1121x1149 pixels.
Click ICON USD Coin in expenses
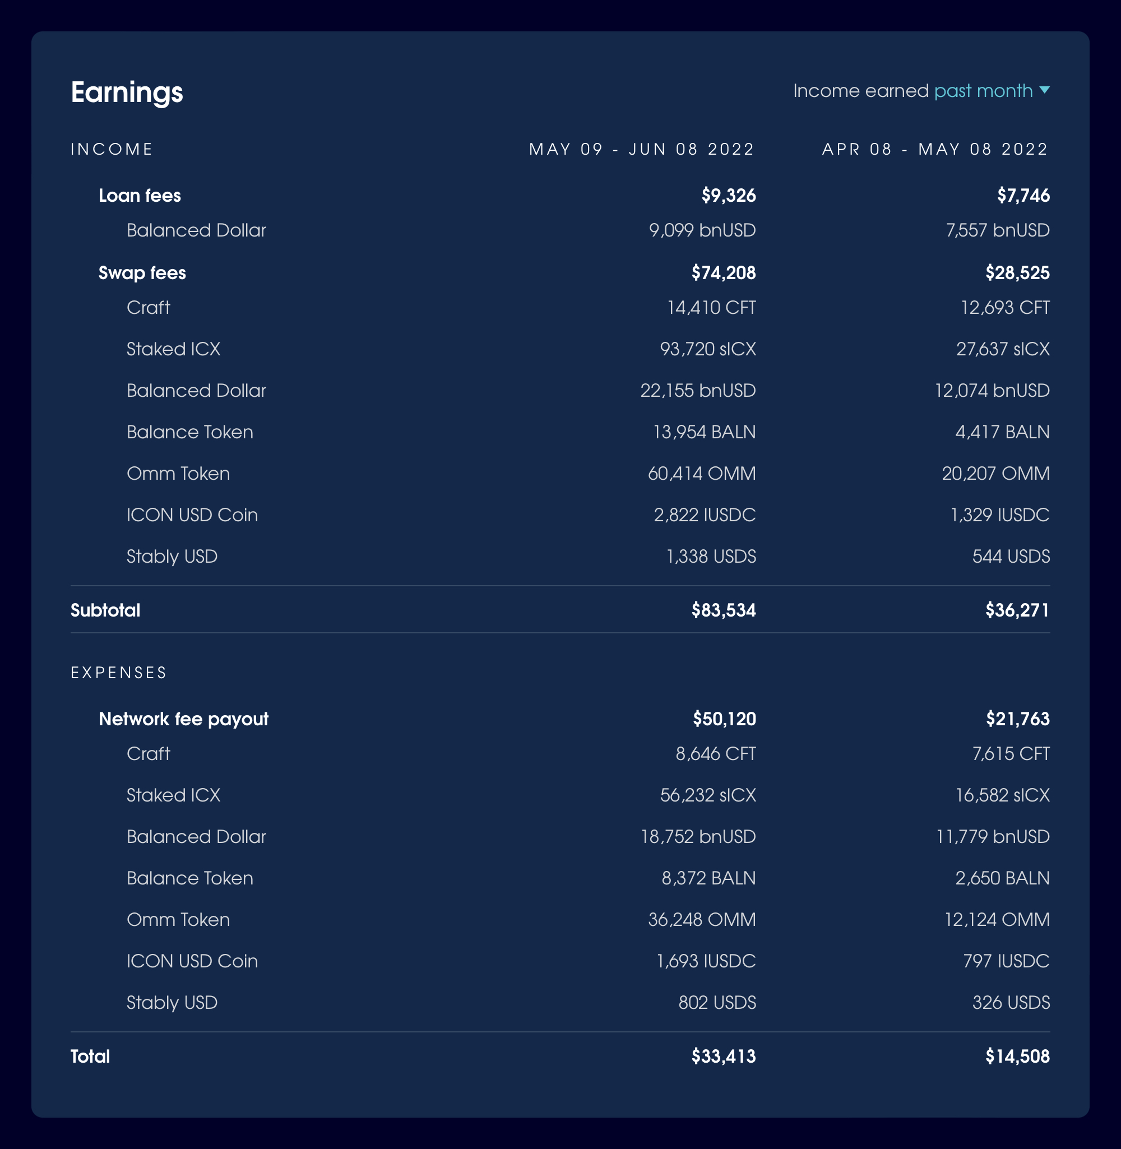tap(192, 961)
